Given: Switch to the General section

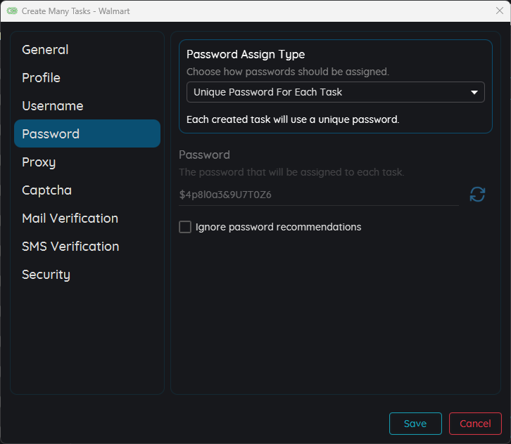Looking at the screenshot, I should tap(45, 50).
